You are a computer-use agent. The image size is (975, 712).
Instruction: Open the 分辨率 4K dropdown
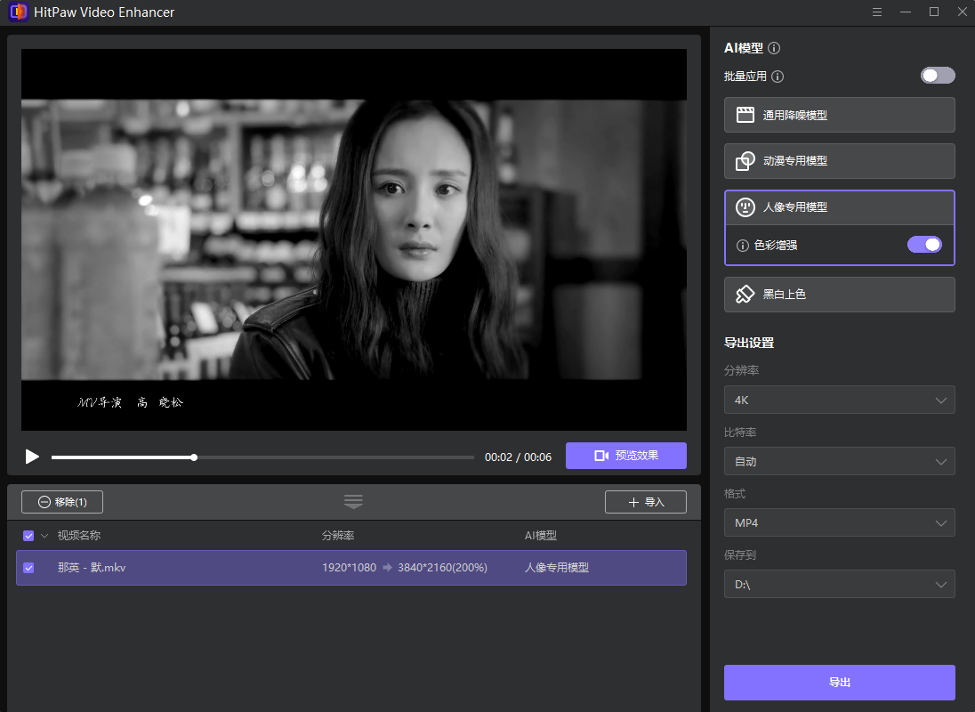click(840, 400)
